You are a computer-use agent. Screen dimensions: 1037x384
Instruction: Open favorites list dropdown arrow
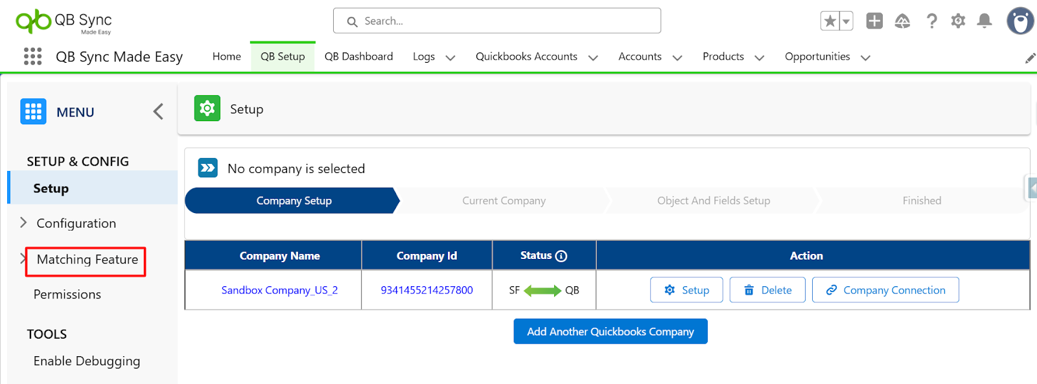coord(846,21)
